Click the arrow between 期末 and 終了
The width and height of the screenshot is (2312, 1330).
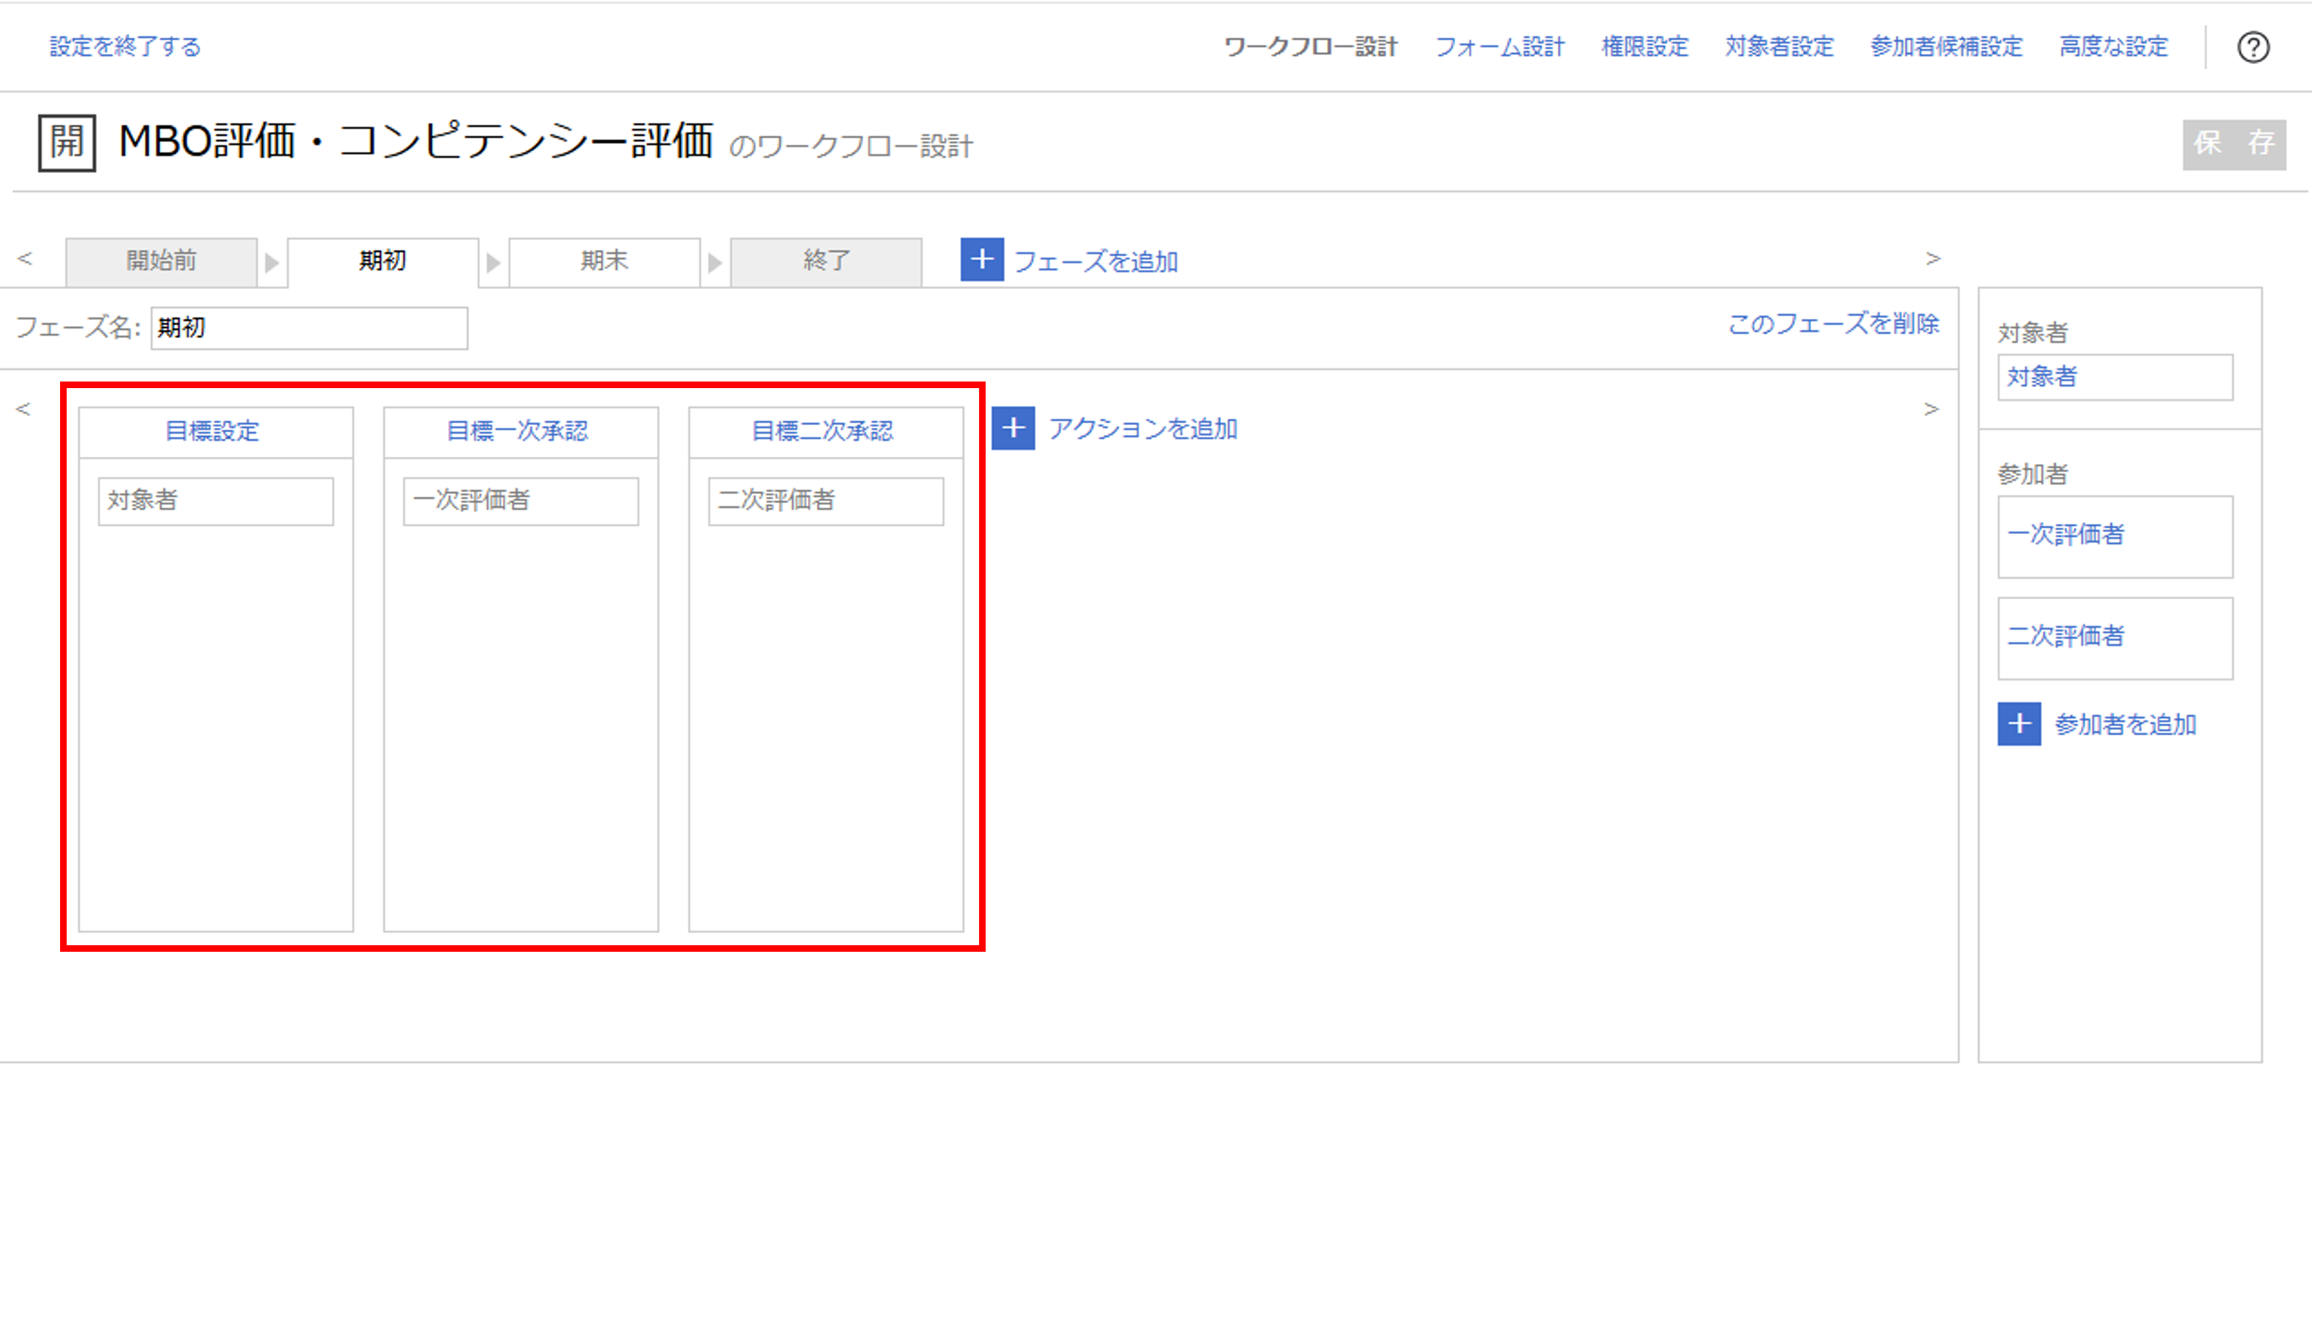715,264
